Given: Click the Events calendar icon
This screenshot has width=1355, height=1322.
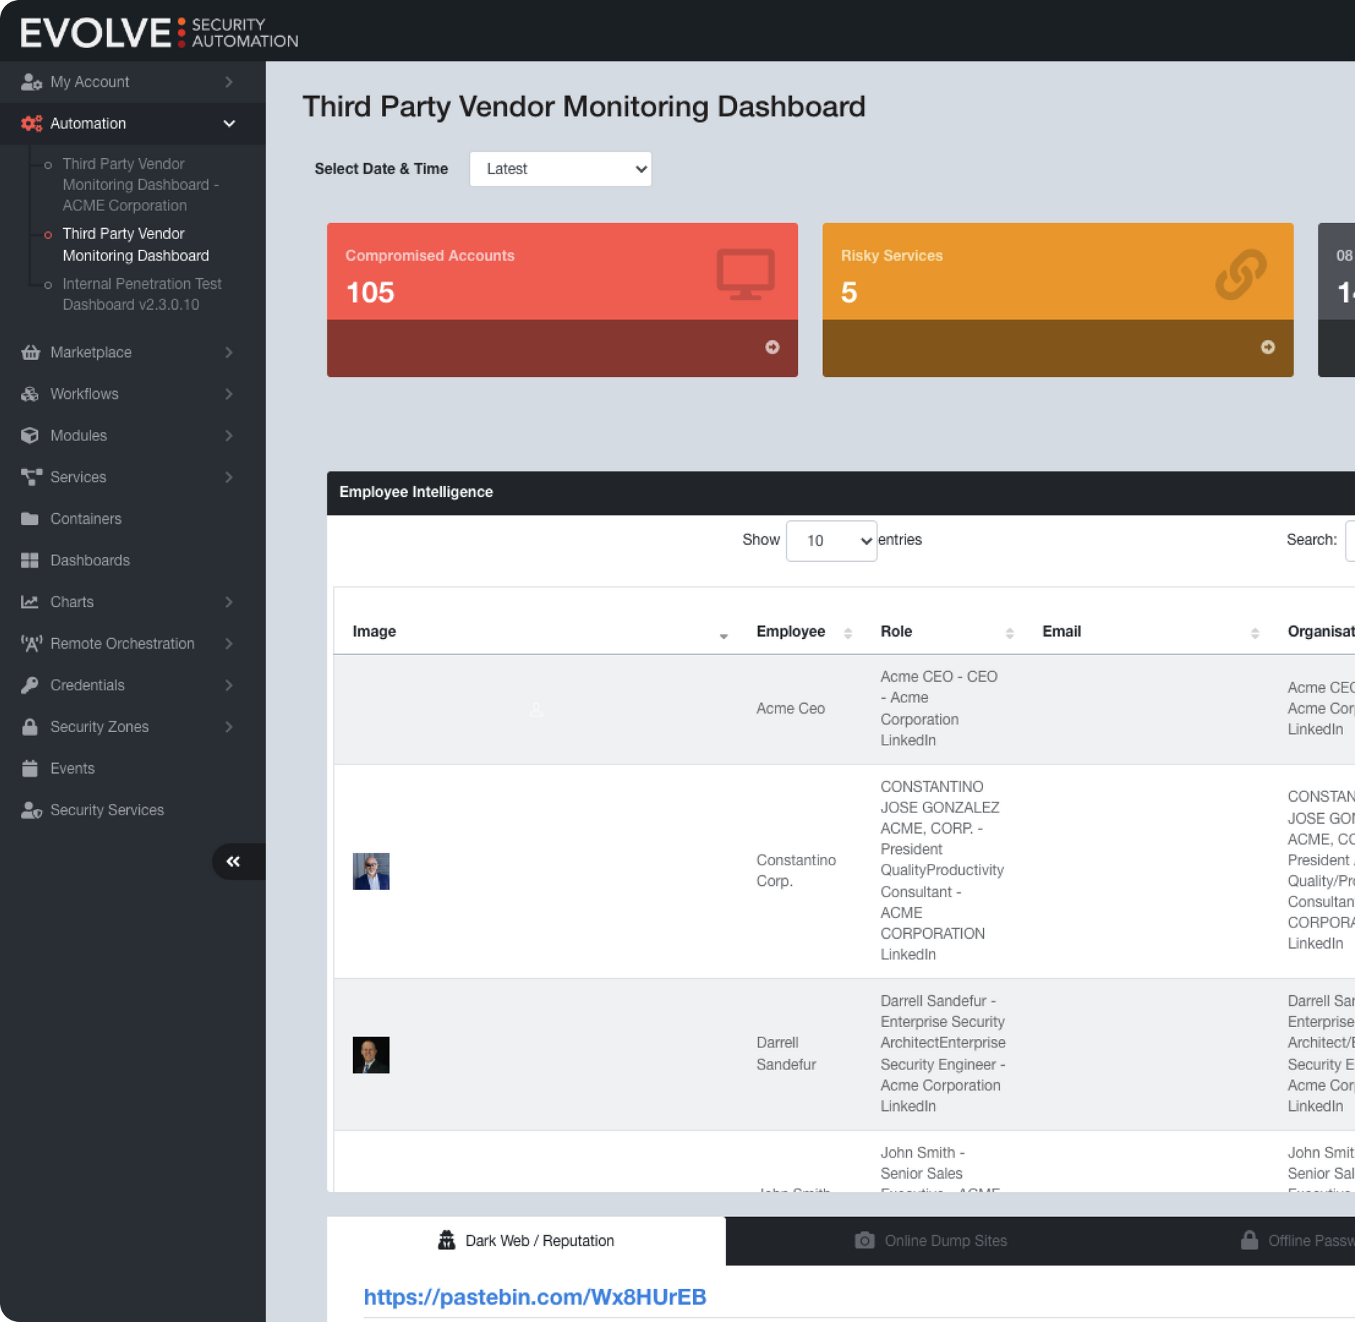Looking at the screenshot, I should 30,769.
